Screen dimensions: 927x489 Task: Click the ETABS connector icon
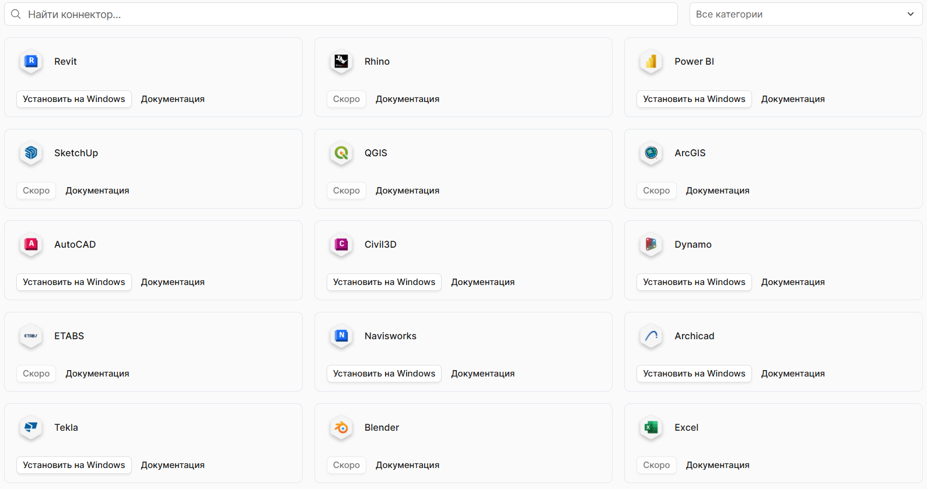pos(31,336)
